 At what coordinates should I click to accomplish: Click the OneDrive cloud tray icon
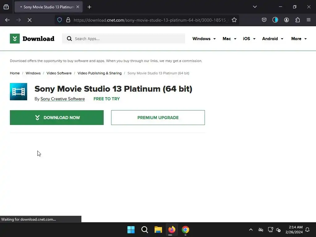click(x=261, y=230)
